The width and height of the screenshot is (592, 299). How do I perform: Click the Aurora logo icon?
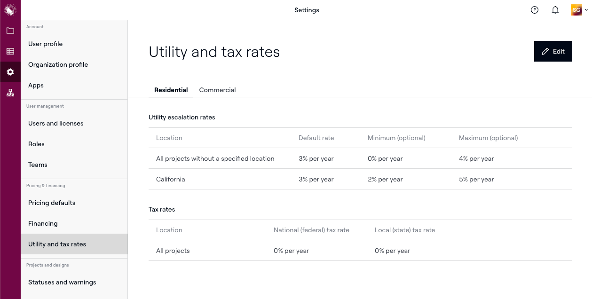pyautogui.click(x=10, y=10)
